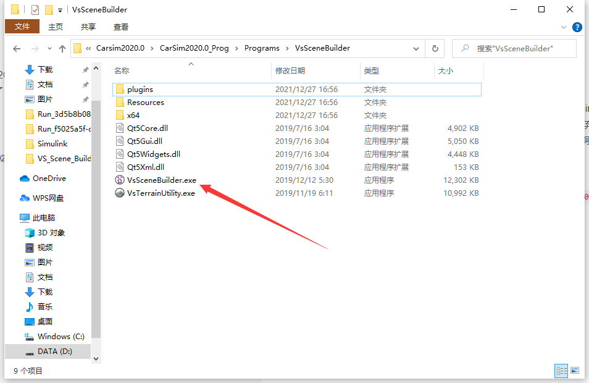Go up one folder level
Image resolution: width=589 pixels, height=383 pixels.
coord(62,48)
